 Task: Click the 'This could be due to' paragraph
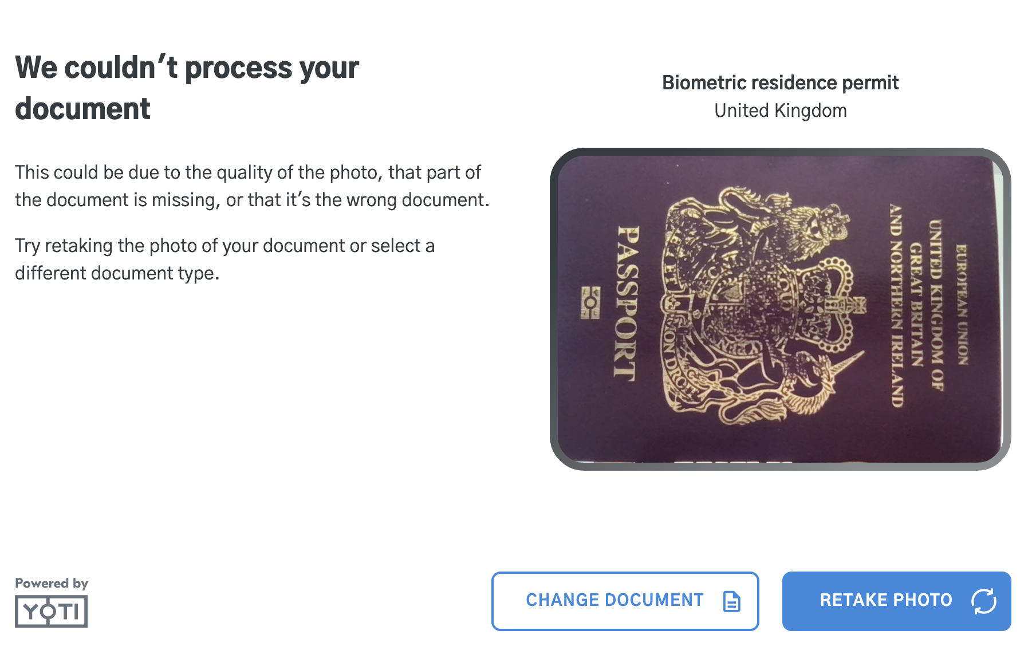(252, 186)
